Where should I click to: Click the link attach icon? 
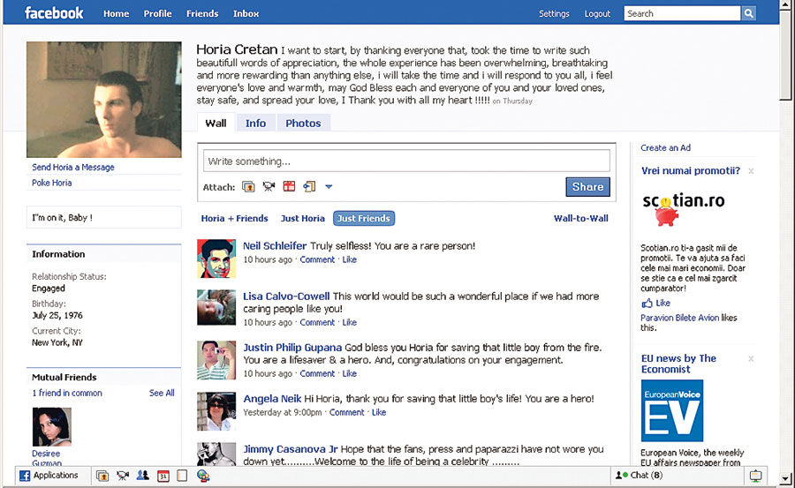[x=309, y=186]
